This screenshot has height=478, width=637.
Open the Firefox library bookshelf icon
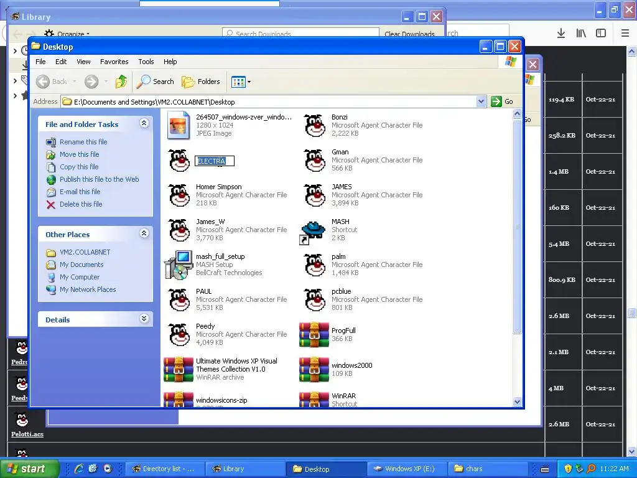(581, 33)
